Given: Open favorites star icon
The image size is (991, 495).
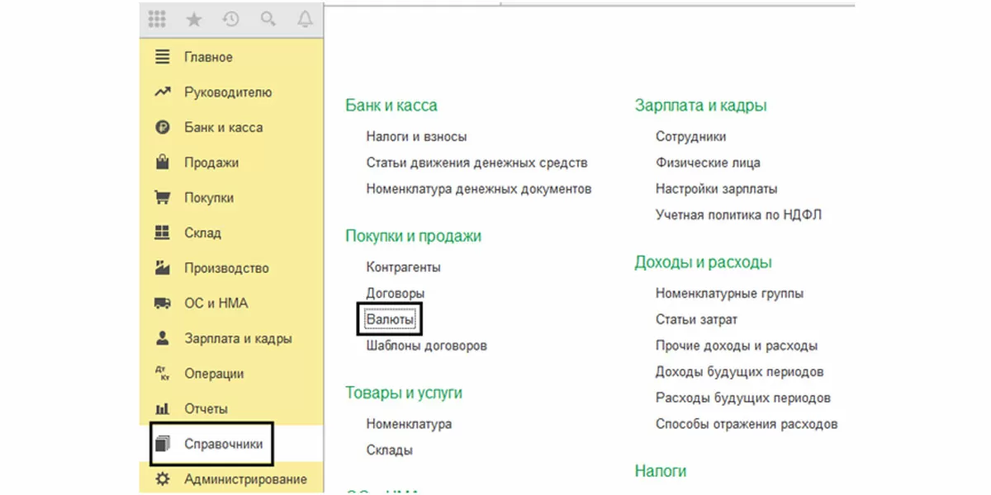Looking at the screenshot, I should point(195,18).
